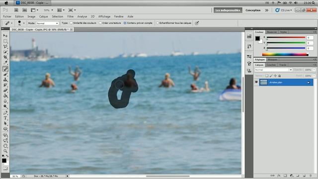This screenshot has width=318, height=179.
Task: Select the Clone Stamp tool
Action: [x=5, y=80]
